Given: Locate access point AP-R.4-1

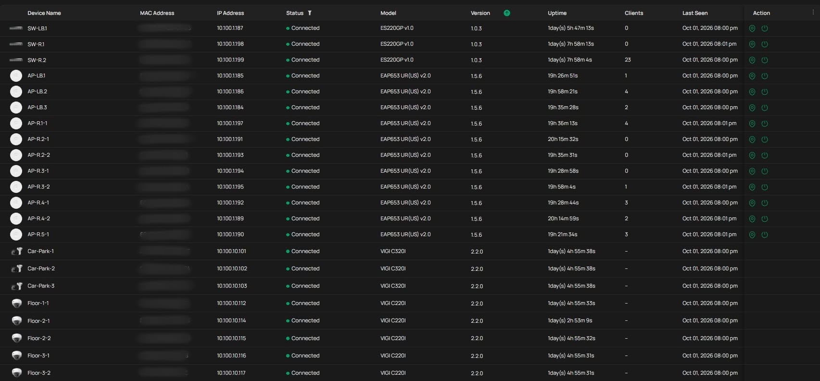Looking at the screenshot, I should (752, 203).
